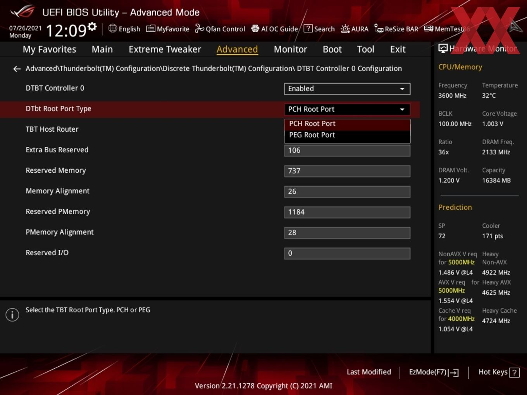527x395 pixels.
Task: Click the Extra Bus Reserved field
Action: (347, 151)
